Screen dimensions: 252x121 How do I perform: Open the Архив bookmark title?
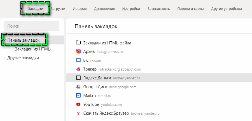tap(89, 52)
